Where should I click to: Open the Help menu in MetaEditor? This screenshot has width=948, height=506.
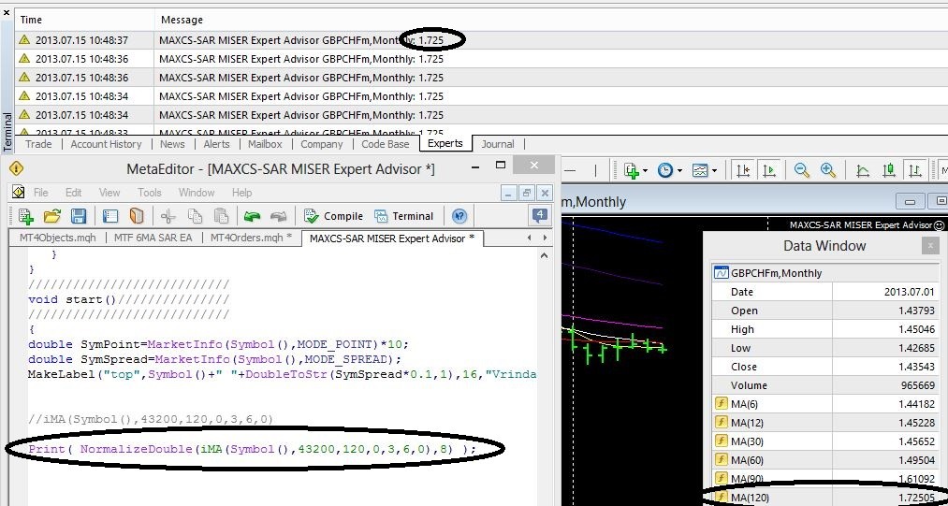(241, 193)
